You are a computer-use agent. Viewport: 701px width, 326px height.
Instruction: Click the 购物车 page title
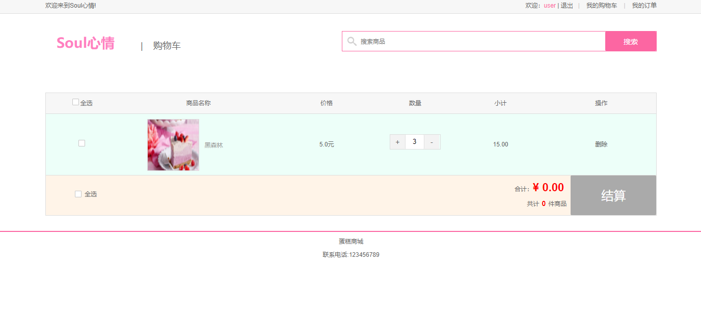[x=166, y=45]
